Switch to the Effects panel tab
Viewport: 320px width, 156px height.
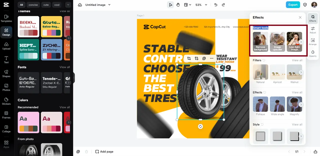click(313, 18)
